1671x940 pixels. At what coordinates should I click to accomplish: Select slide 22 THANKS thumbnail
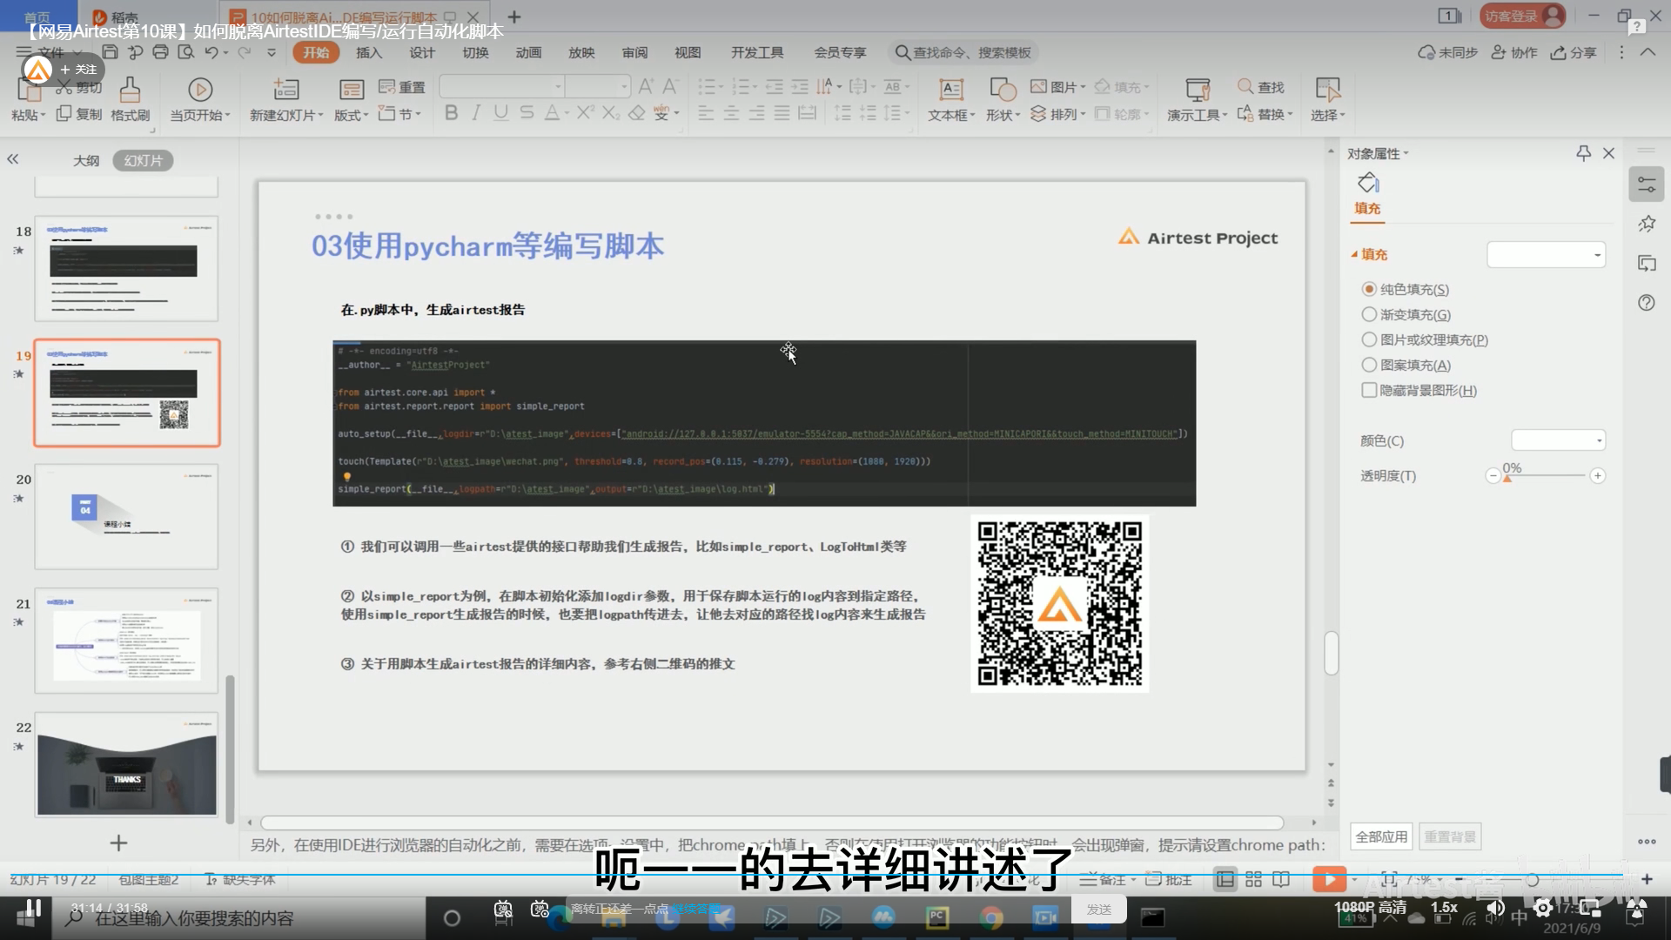pos(127,765)
